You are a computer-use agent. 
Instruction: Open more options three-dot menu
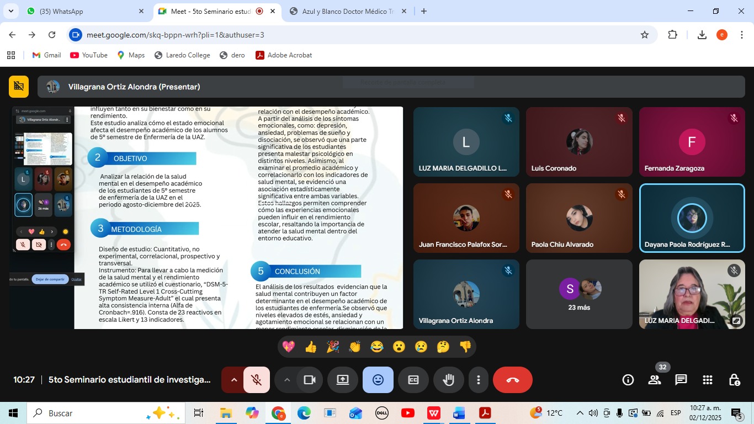pyautogui.click(x=479, y=380)
